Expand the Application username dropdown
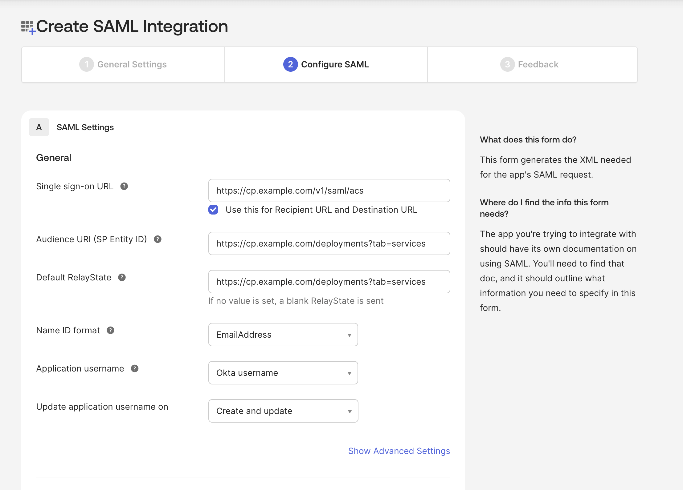Screen dimensions: 683x490 pyautogui.click(x=283, y=373)
